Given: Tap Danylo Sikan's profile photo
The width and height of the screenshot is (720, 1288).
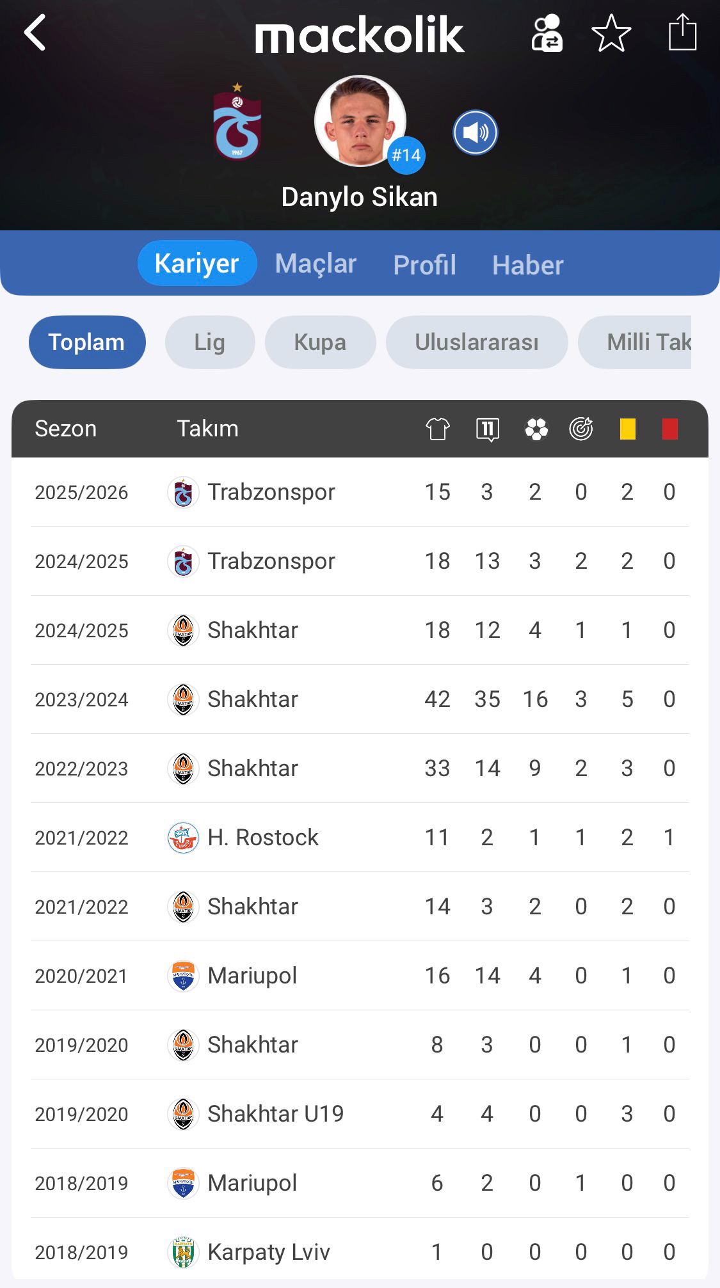Looking at the screenshot, I should point(360,121).
